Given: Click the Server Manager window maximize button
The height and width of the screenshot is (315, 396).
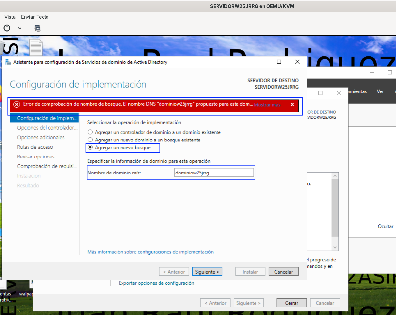Looking at the screenshot, I should point(390,72).
